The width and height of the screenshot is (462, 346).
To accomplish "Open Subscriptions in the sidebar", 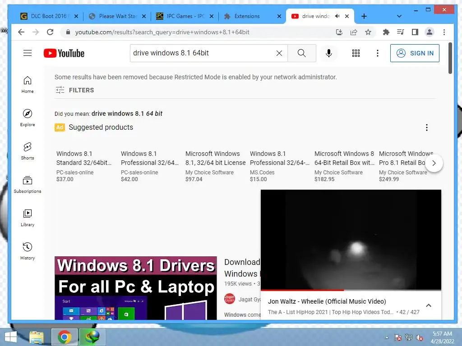I will (28, 184).
